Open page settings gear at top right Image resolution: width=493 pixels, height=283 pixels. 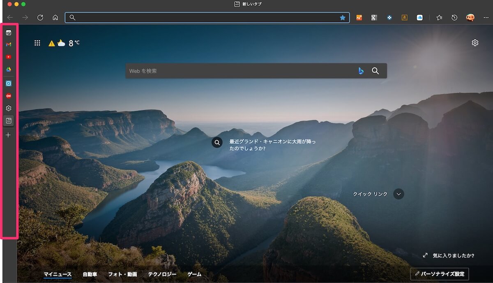[475, 43]
